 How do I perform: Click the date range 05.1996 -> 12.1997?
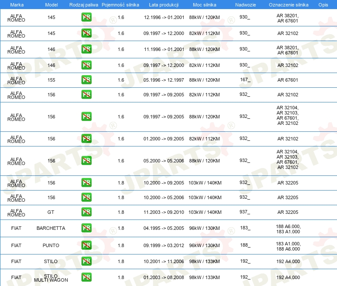164,80
